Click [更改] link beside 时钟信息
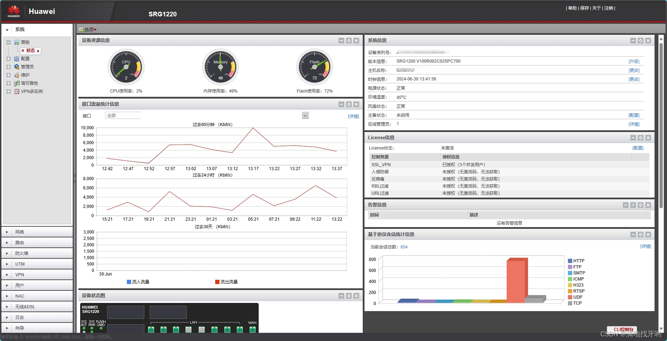Screen dimensions: 667x341 634,79
